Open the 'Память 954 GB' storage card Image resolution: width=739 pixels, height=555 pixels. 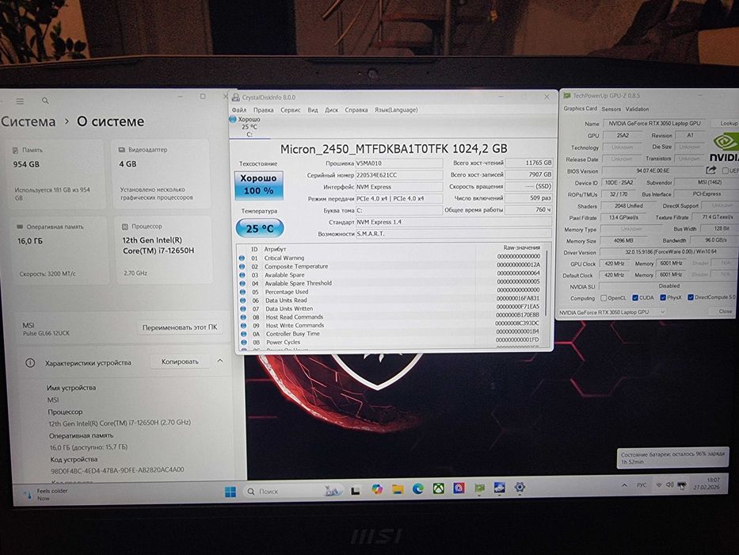click(55, 174)
